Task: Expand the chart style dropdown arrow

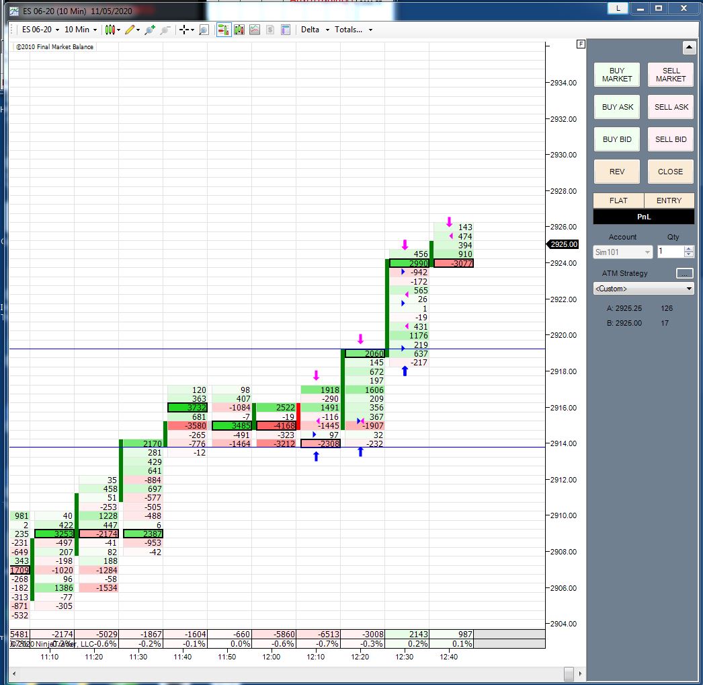Action: pos(119,30)
